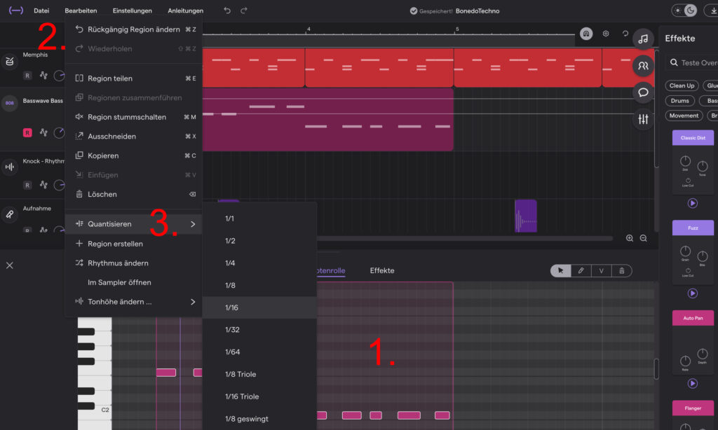Screen dimensions: 718x430
Task: Choose Kopieren from menu
Action: click(x=133, y=155)
